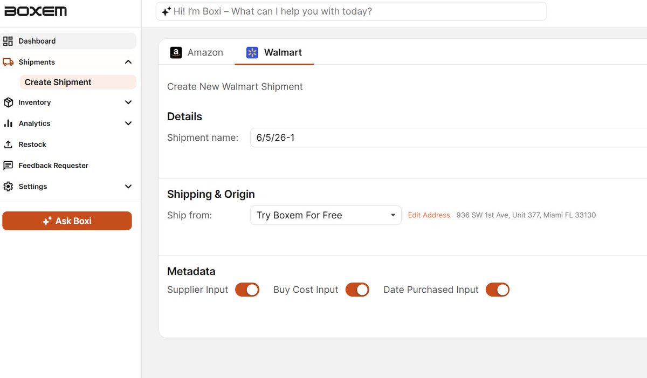Switch to the Amazon tab
This screenshot has height=378, width=647.
(x=197, y=52)
